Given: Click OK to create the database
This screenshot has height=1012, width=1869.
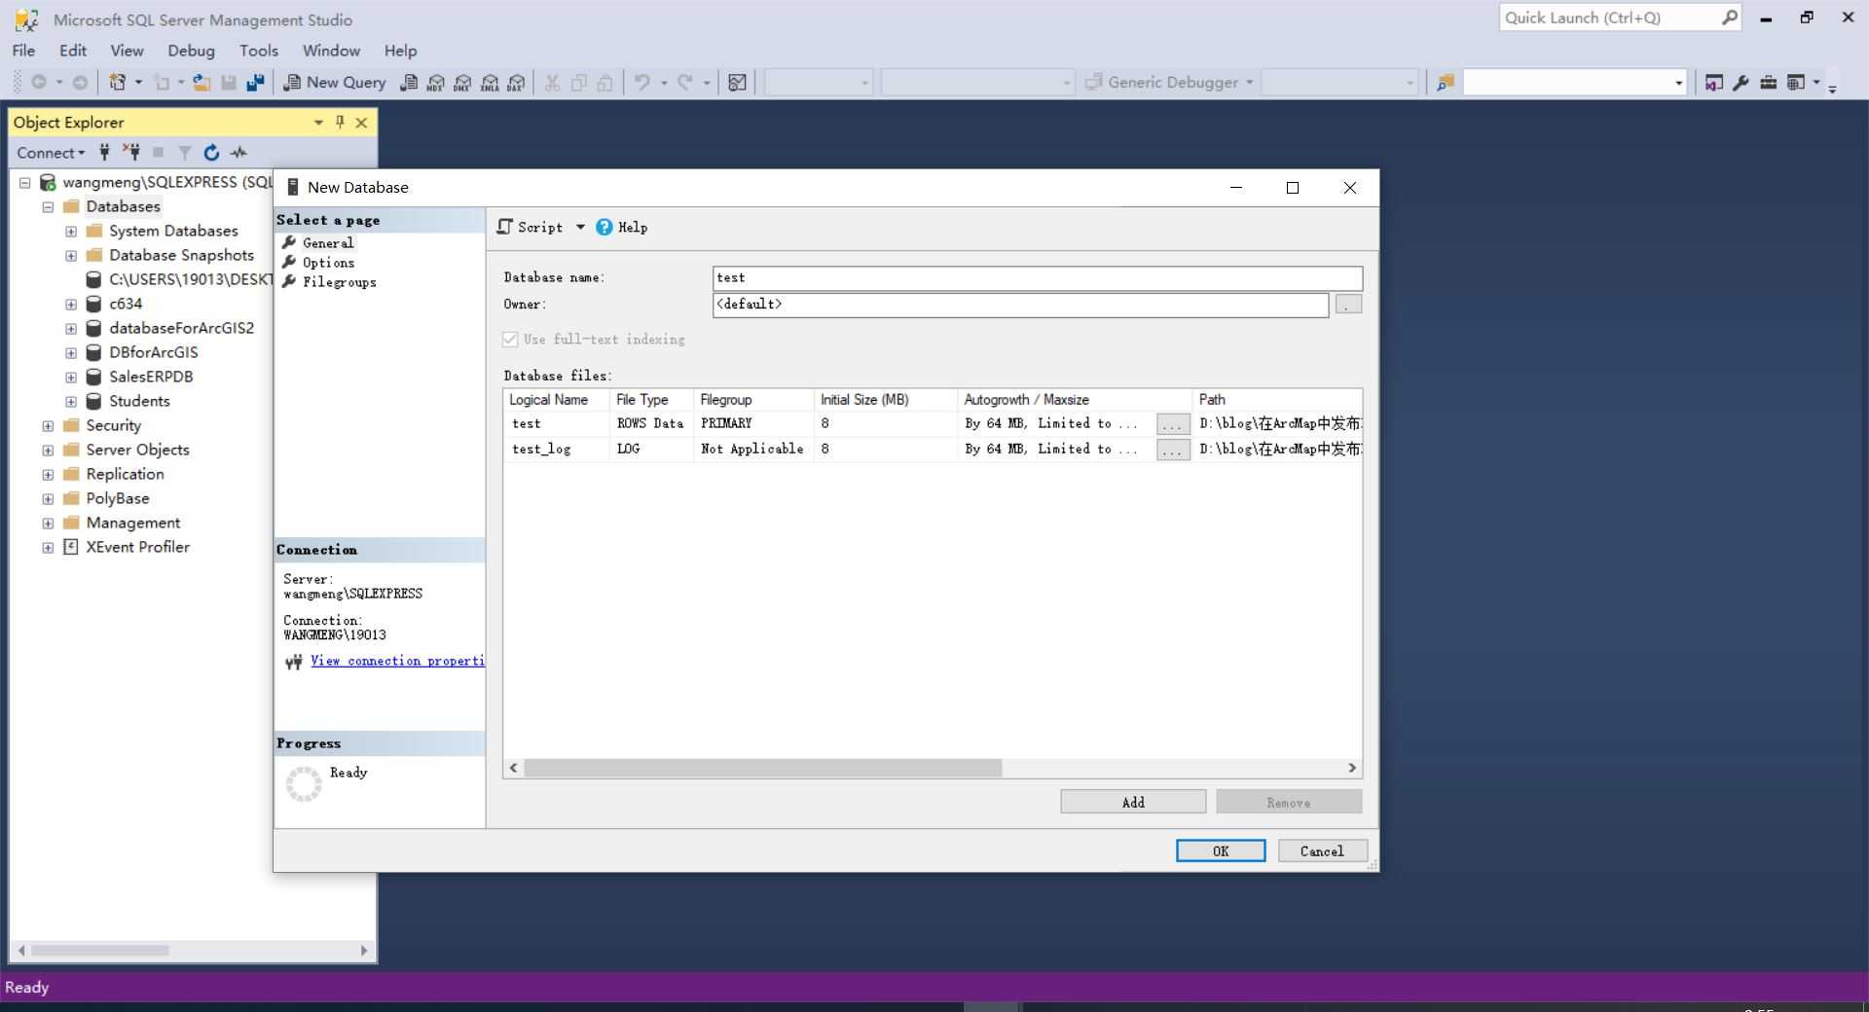Looking at the screenshot, I should point(1221,850).
